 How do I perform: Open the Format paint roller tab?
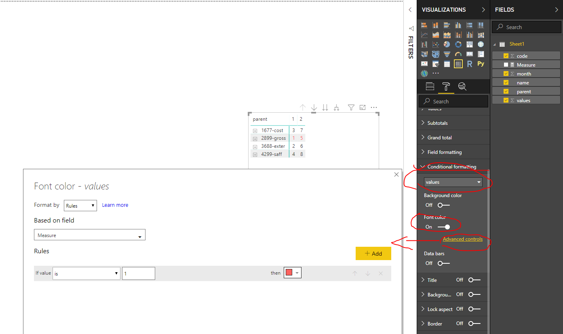(x=446, y=86)
